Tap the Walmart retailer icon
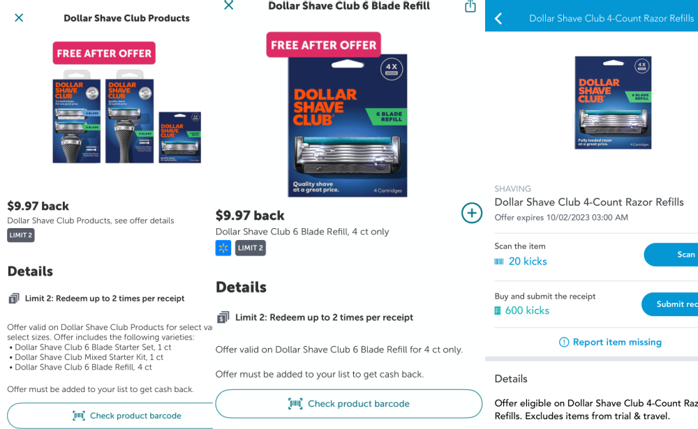Screen dimensions: 698x429 [223, 248]
